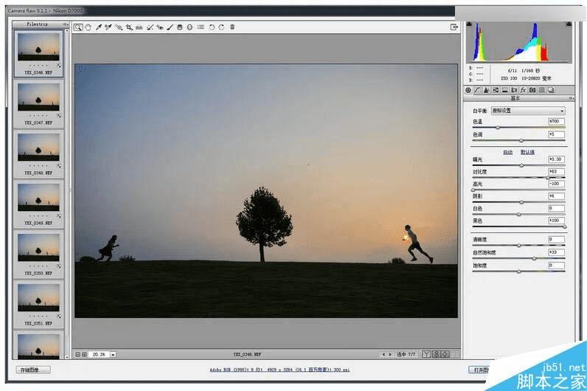Screen dimensions: 587x391
Task: Switch to the Split Toning tab
Action: (x=505, y=90)
